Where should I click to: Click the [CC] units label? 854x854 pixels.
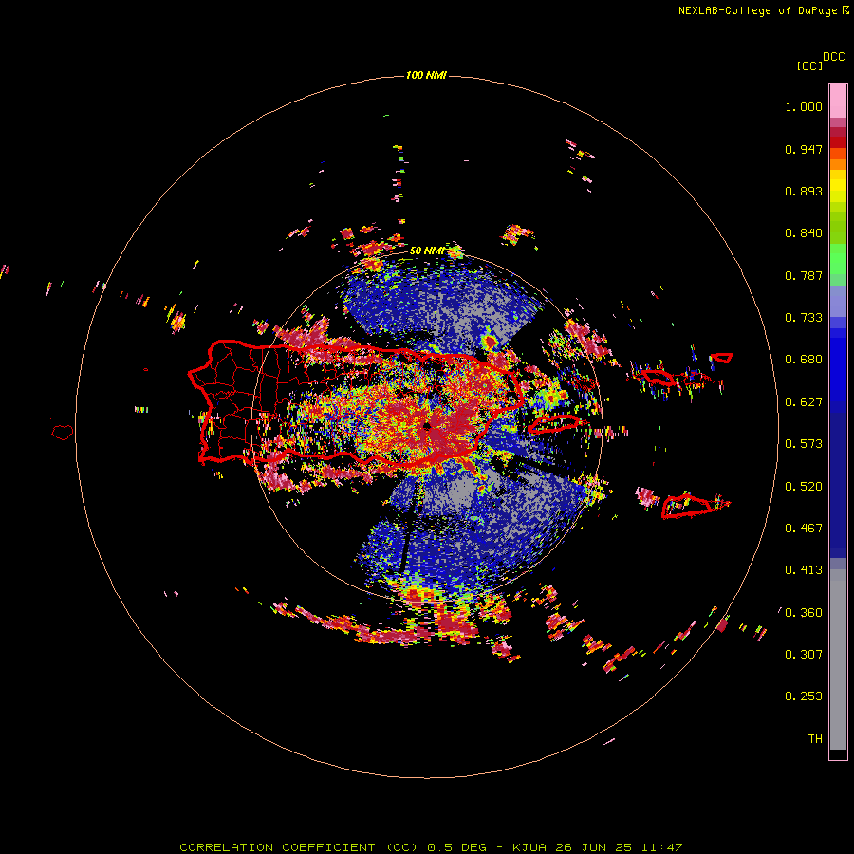809,65
